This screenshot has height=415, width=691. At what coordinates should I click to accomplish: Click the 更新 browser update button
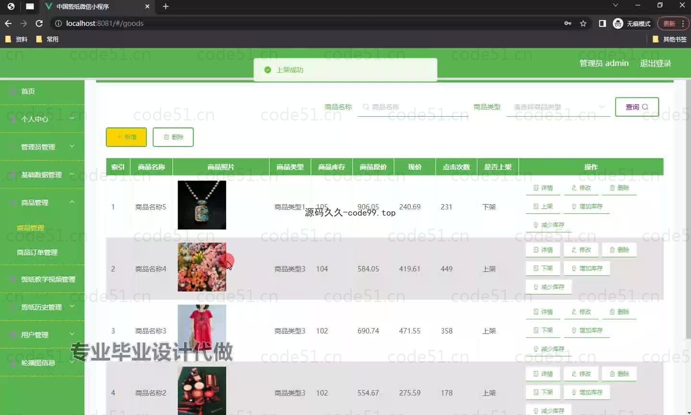click(673, 24)
